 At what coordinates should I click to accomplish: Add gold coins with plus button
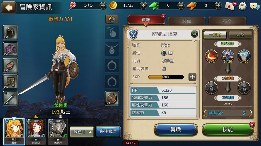point(144,6)
